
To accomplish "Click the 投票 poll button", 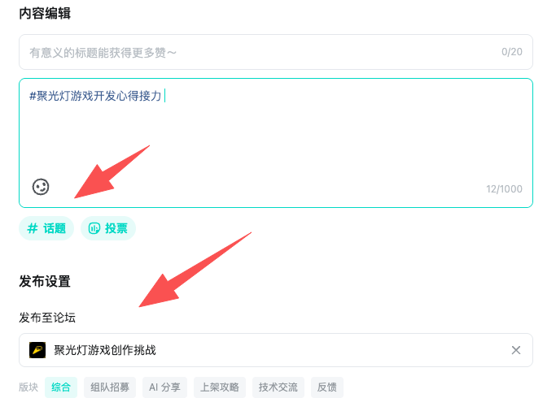I will pos(107,228).
